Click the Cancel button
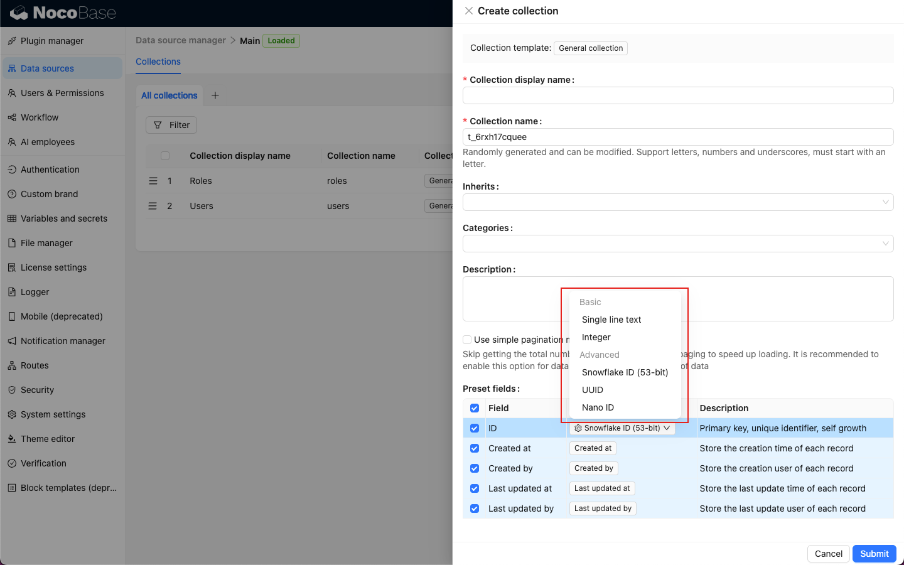The width and height of the screenshot is (904, 565). [x=828, y=554]
